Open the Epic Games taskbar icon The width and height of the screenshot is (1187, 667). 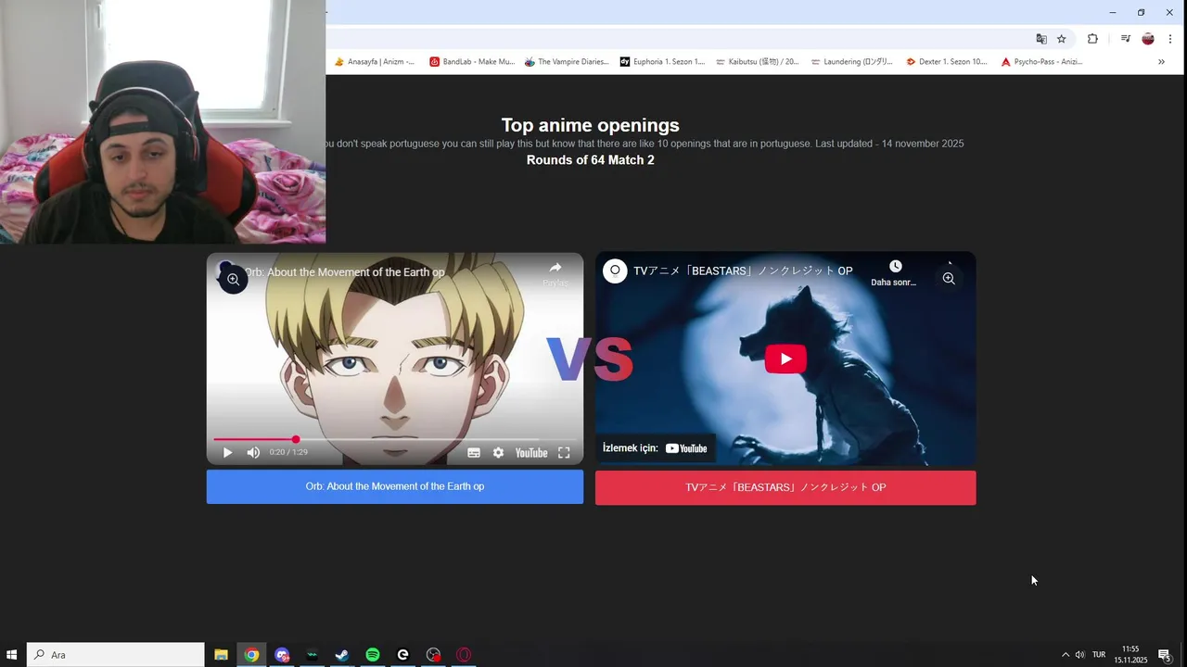point(403,655)
